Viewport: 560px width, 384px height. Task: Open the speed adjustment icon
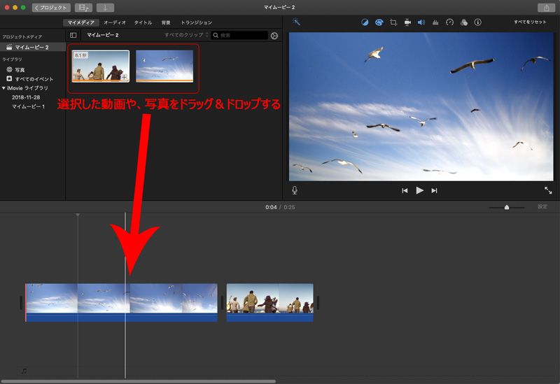tap(449, 22)
